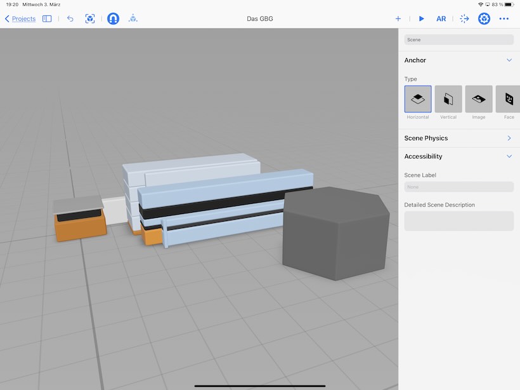Open the three-dot More menu
Image resolution: width=520 pixels, height=390 pixels.
pos(504,19)
